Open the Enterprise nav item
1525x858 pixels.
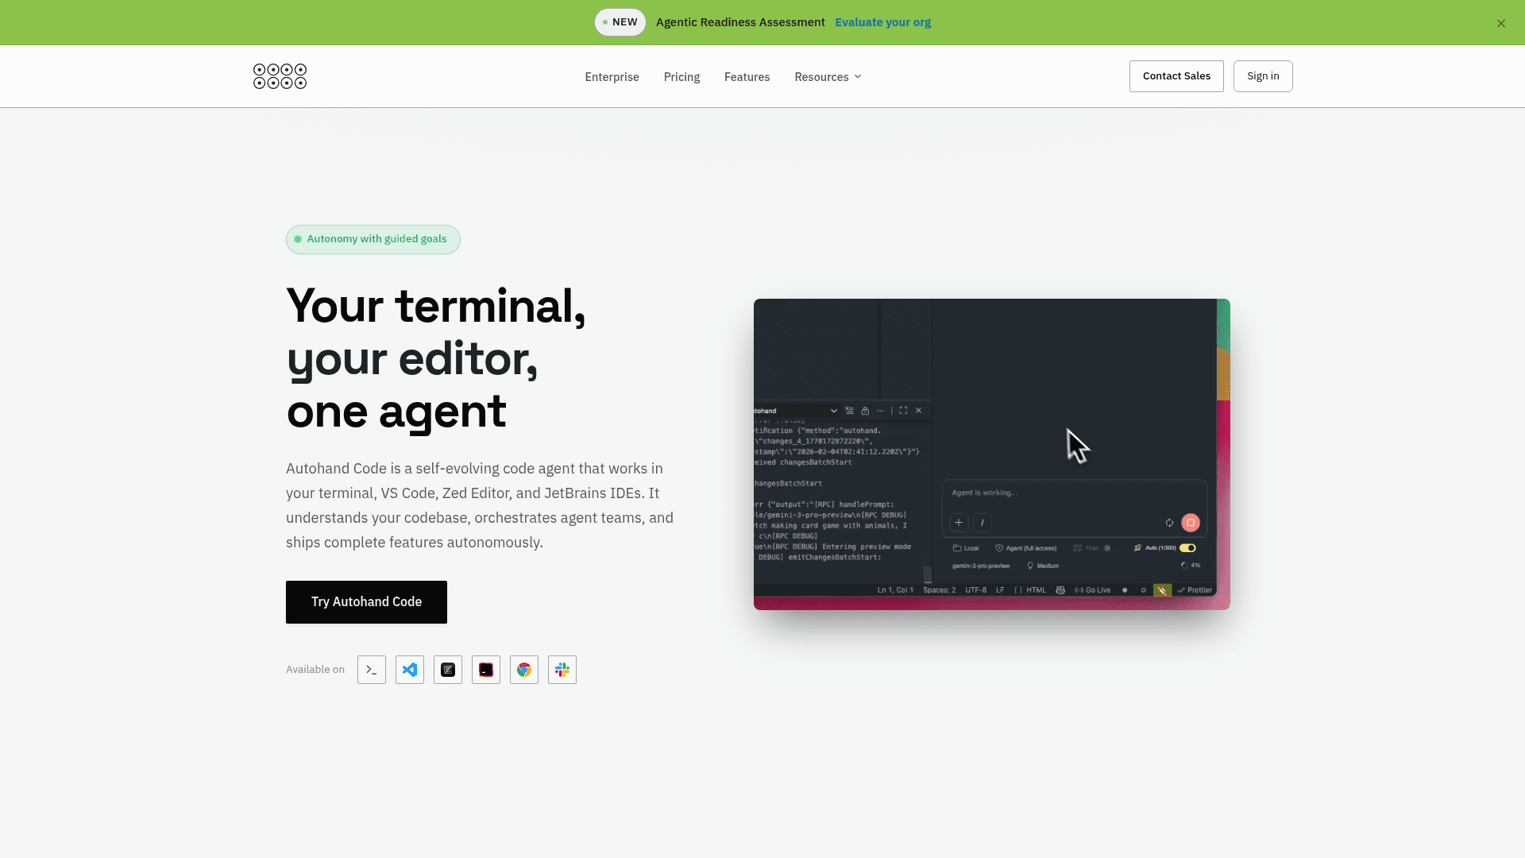coord(612,77)
